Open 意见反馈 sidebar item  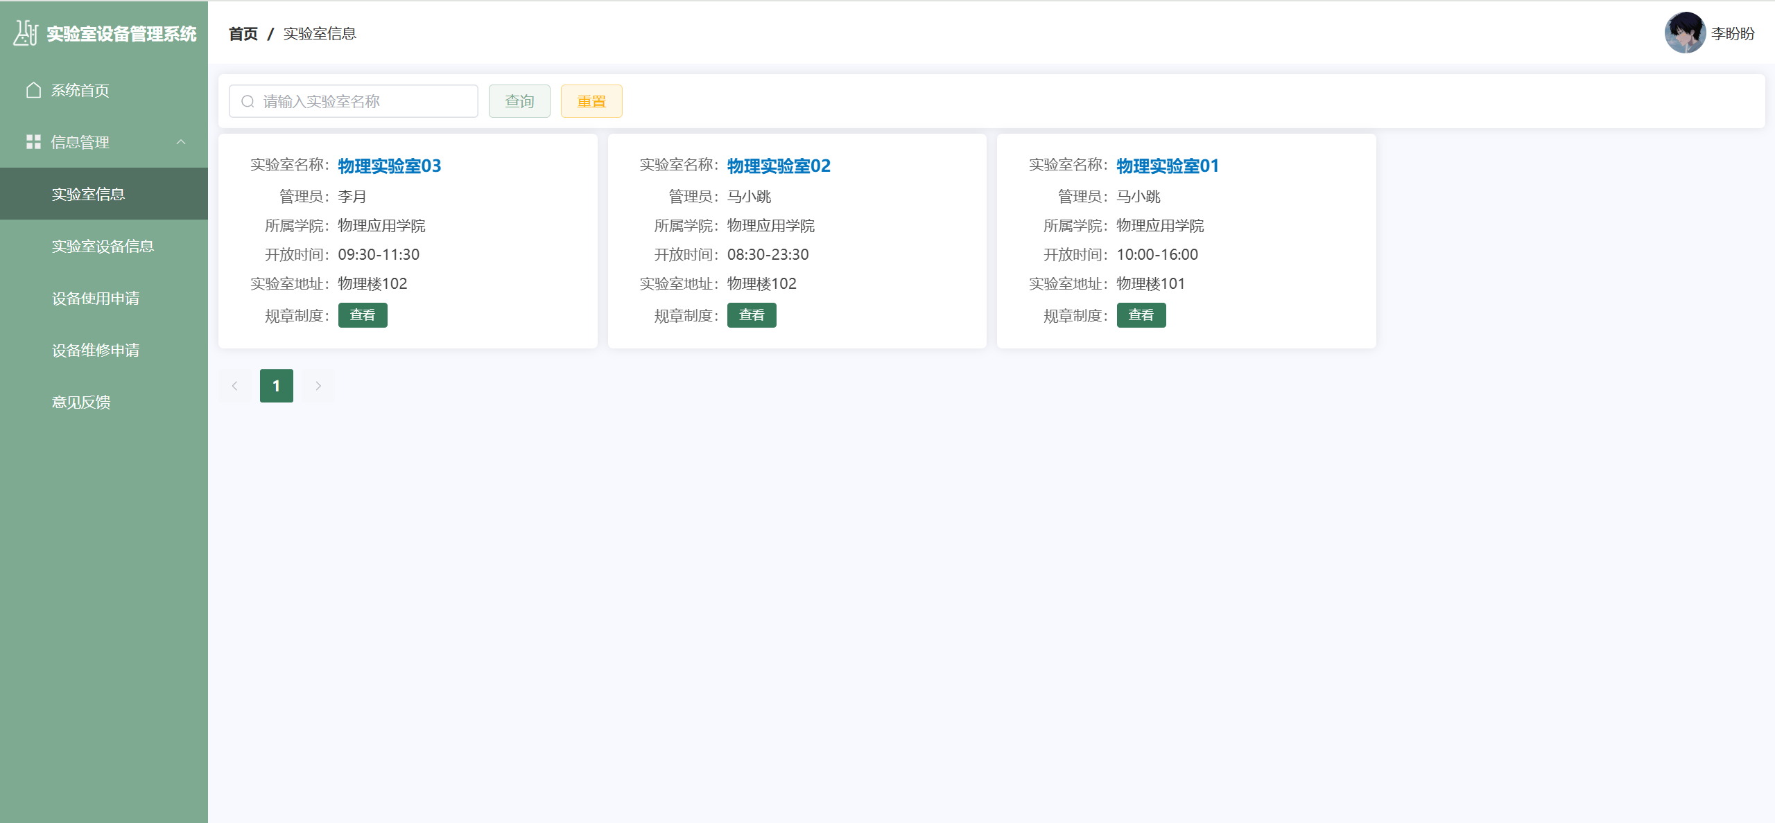click(x=81, y=402)
